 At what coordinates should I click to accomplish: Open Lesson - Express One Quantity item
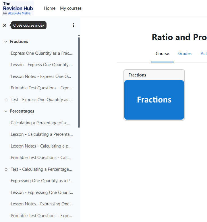pyautogui.click(x=42, y=65)
